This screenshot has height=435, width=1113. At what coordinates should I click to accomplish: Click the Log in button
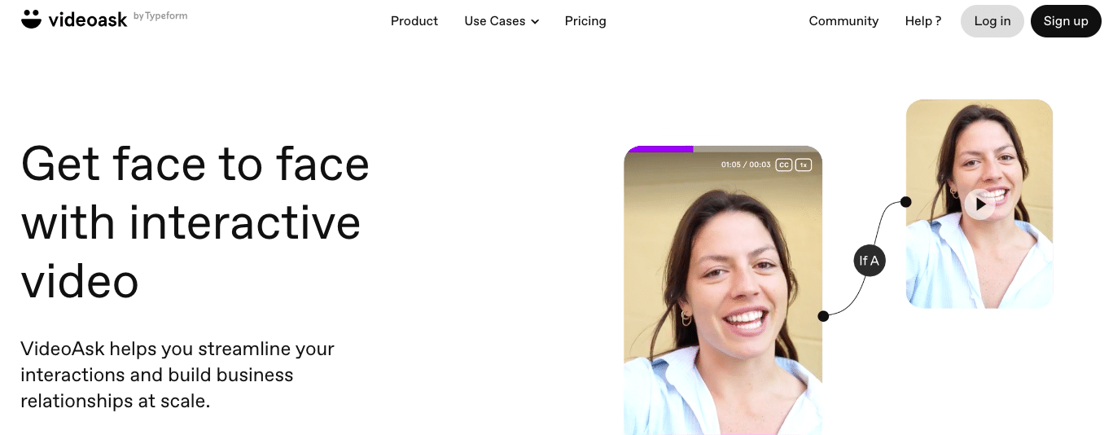(992, 21)
